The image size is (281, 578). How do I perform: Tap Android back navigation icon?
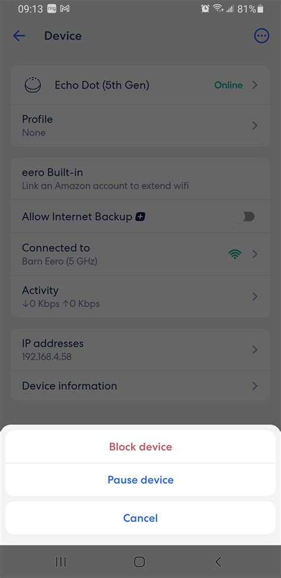(218, 562)
